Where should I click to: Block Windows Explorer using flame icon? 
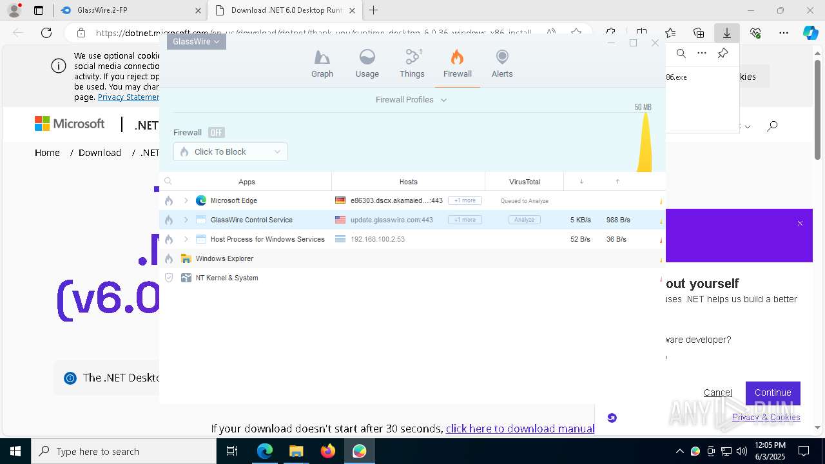169,258
